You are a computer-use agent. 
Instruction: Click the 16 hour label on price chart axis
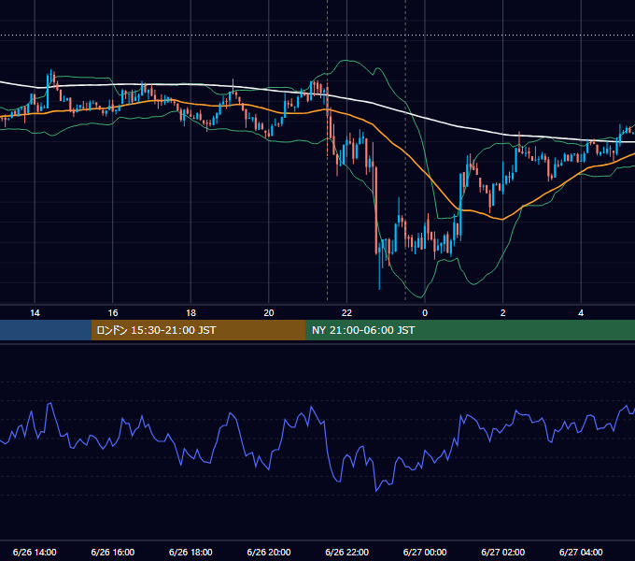point(113,313)
